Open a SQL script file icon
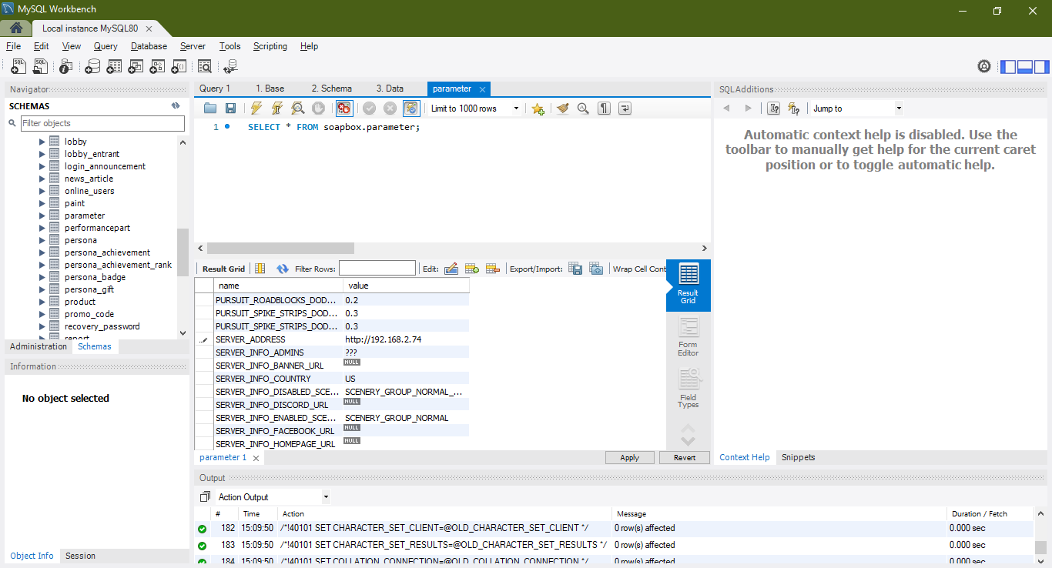This screenshot has height=568, width=1052. [40, 66]
